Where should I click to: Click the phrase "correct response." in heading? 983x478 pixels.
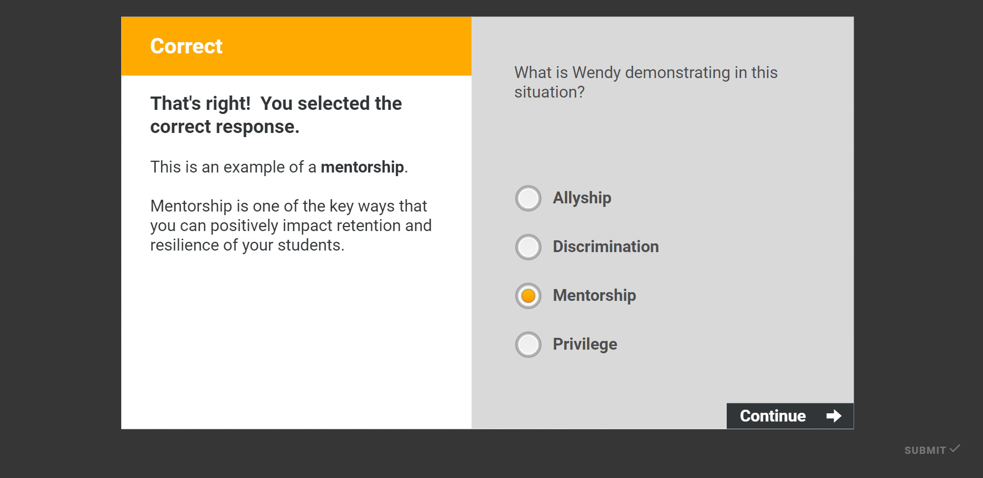tap(224, 127)
